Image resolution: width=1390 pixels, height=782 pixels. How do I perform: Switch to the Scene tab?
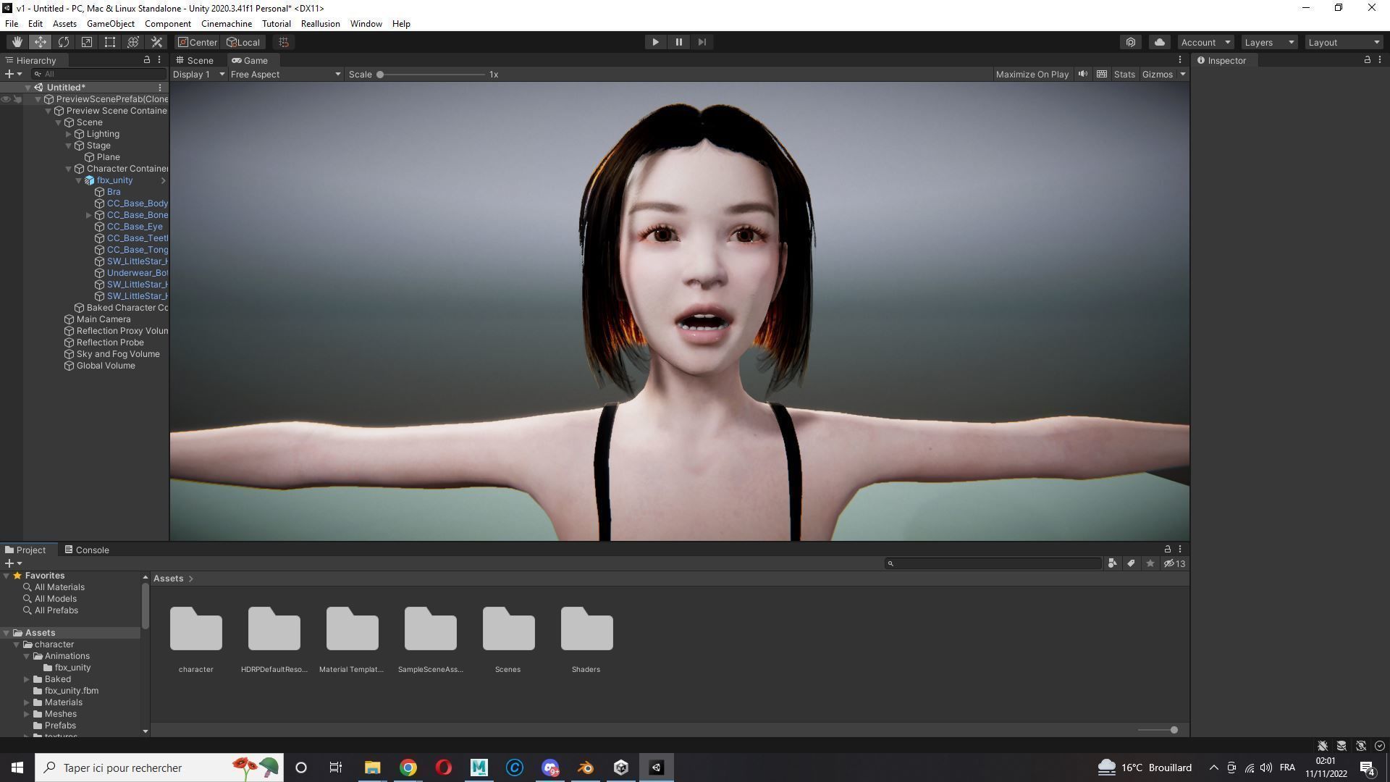[194, 60]
